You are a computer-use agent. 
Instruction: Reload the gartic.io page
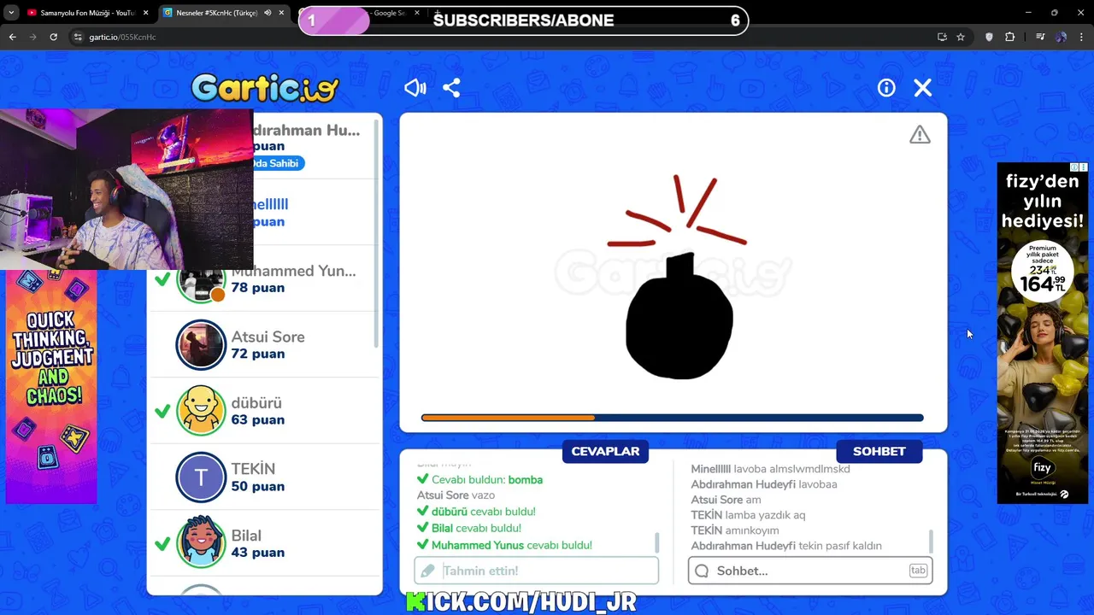coord(53,37)
